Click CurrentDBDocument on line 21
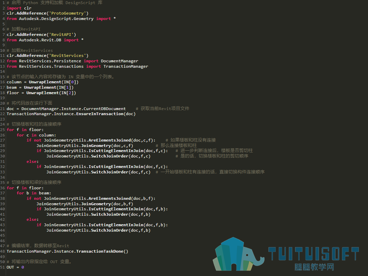The image size is (368, 276). click(105, 109)
